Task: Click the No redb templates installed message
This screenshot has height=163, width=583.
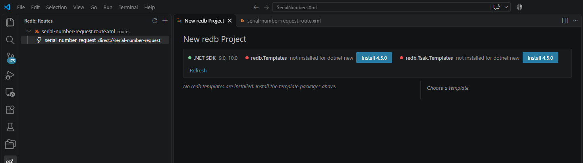Action: pos(260,86)
